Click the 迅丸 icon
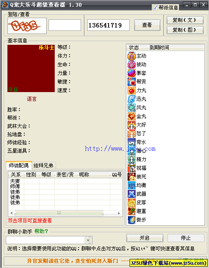Image resolution: width=209 pixels, height=268 pixels. point(132,99)
